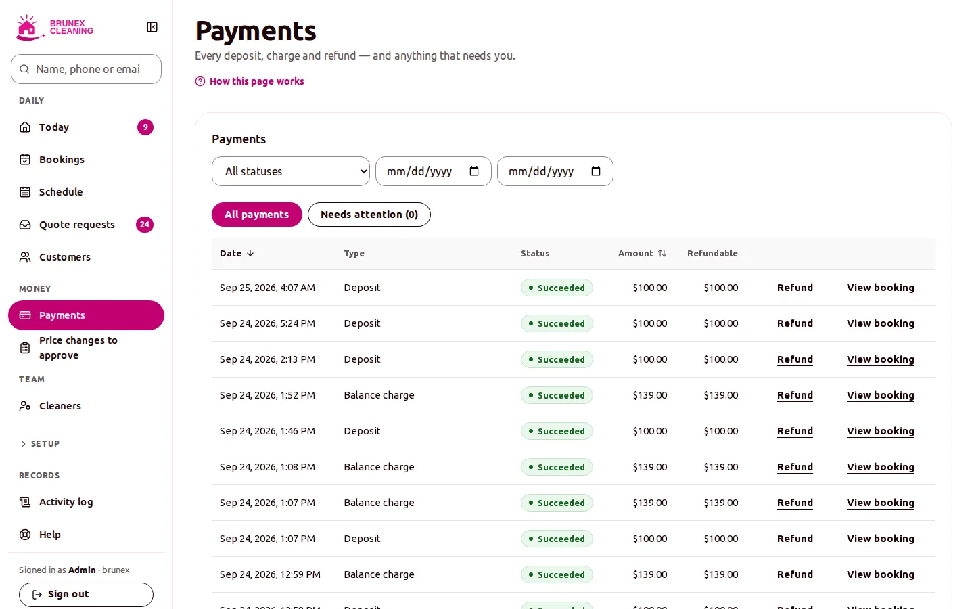Click the Schedule calendar icon

pos(25,192)
